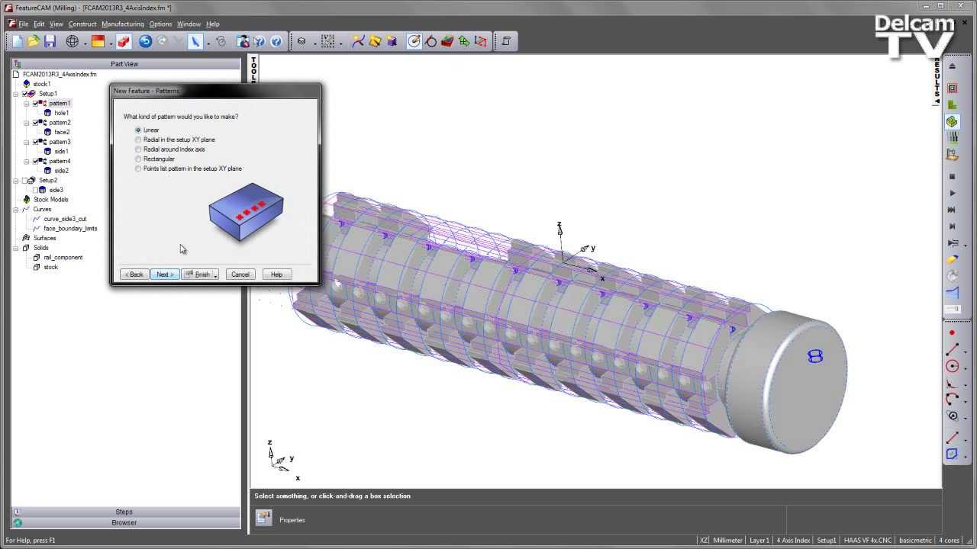Click the curve wizard icon with crossing lines

357,41
